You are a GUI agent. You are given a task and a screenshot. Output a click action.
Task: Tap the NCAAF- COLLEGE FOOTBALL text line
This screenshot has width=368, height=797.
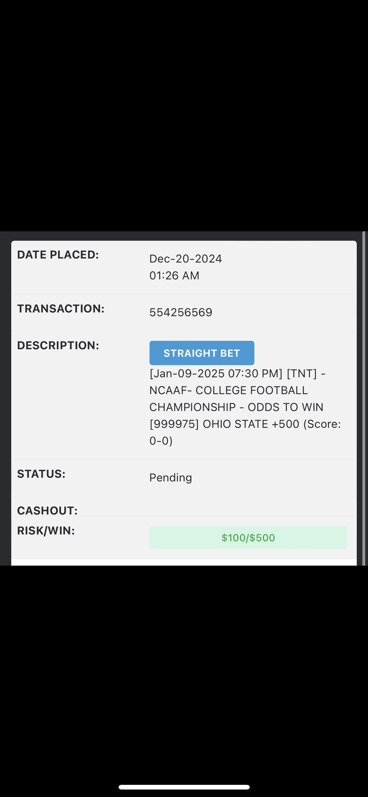pyautogui.click(x=228, y=390)
